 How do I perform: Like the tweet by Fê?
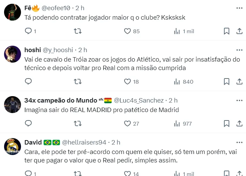[x=127, y=31]
